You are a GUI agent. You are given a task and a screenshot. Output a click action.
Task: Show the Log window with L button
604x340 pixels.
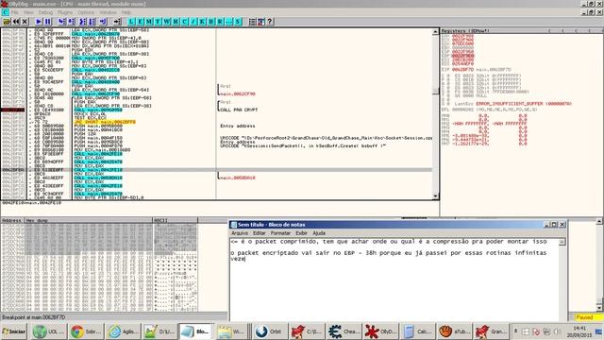pos(131,22)
